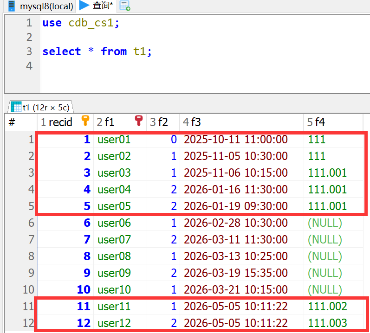
Task: Click the date '2026-03-13 10:25:00'
Action: tap(236, 256)
